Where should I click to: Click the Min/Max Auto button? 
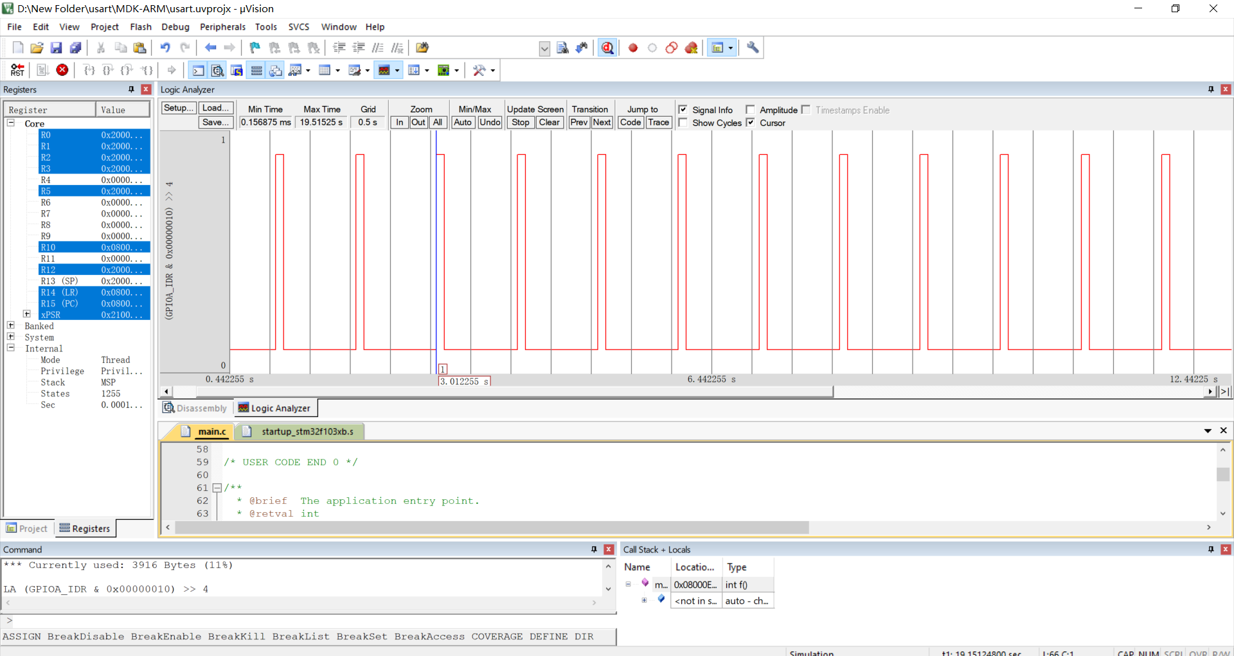(463, 122)
